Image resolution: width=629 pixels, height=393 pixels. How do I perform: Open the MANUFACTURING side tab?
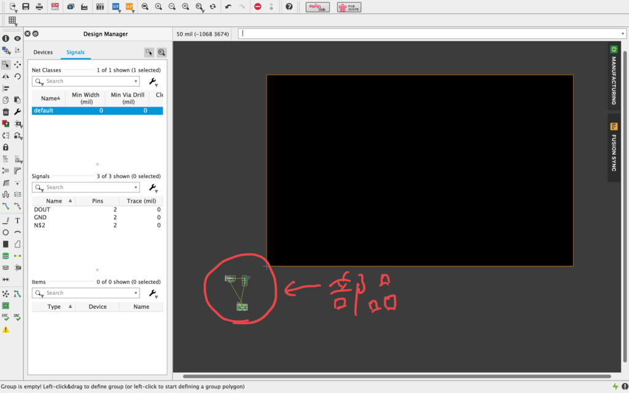[x=614, y=76]
